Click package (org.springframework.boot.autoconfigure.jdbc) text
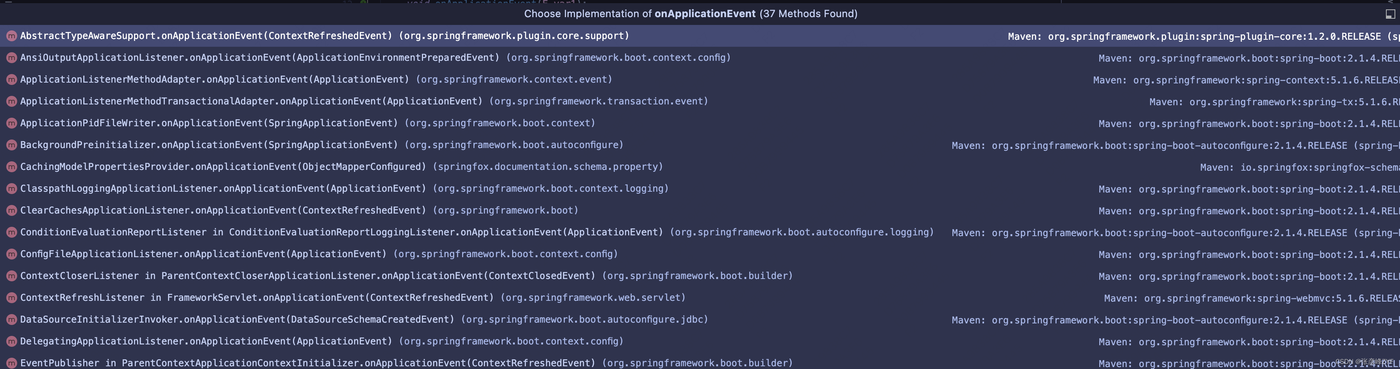The width and height of the screenshot is (1400, 369). (x=584, y=319)
